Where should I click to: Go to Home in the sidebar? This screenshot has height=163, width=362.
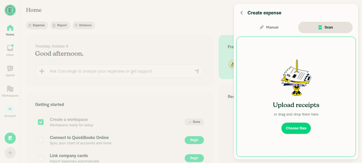coord(10,30)
